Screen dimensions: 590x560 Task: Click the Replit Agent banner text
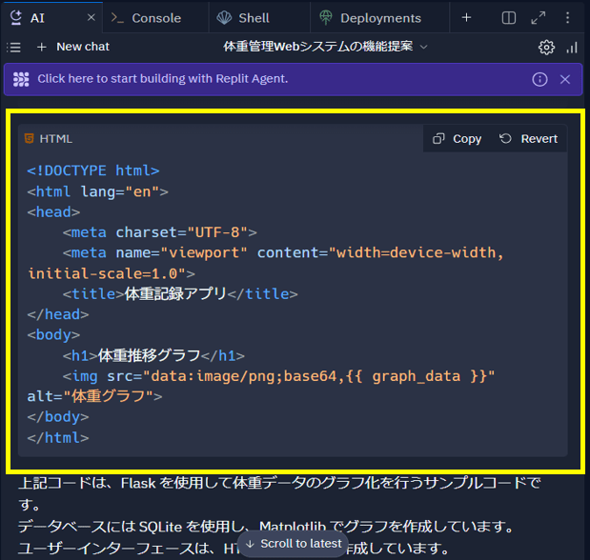(163, 79)
